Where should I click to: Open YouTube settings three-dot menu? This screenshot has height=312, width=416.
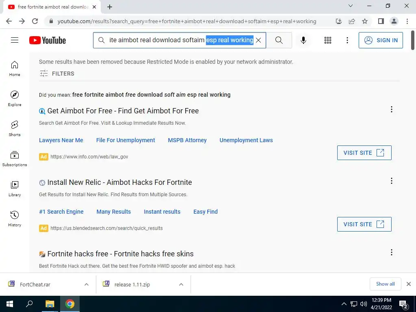pos(347,40)
